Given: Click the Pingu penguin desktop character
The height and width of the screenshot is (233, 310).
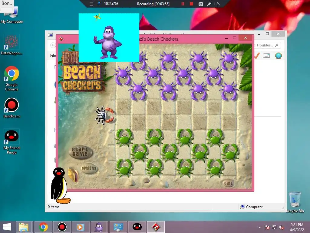Looking at the screenshot, I should tap(60, 185).
